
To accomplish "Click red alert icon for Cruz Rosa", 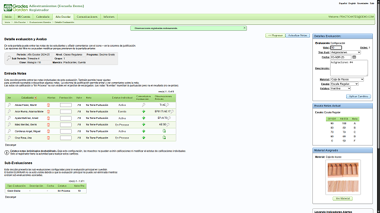I will point(49,138).
